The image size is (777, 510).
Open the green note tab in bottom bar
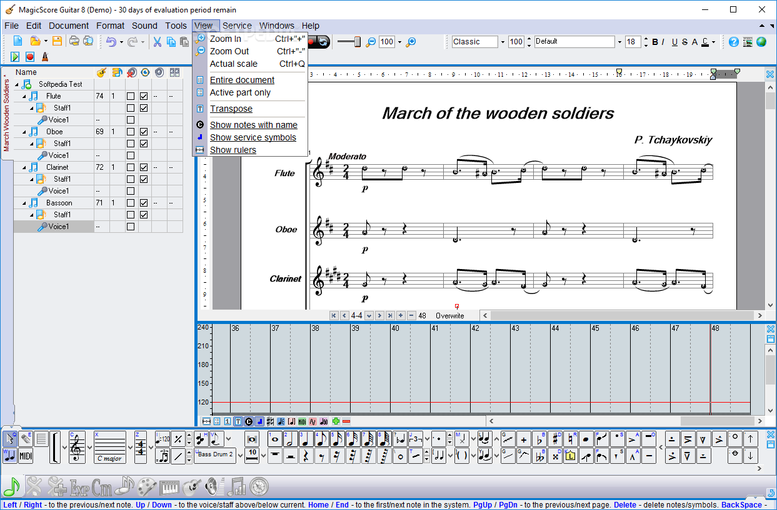coord(12,485)
